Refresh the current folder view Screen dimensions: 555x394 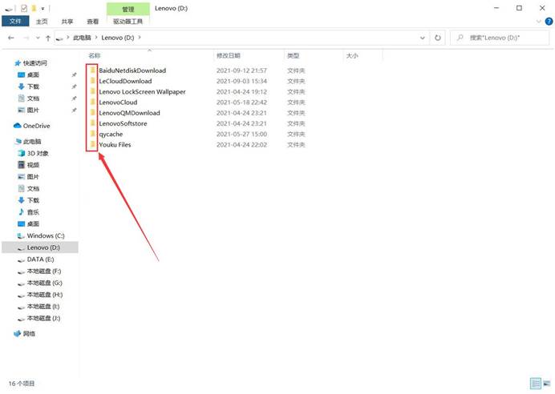coord(438,38)
